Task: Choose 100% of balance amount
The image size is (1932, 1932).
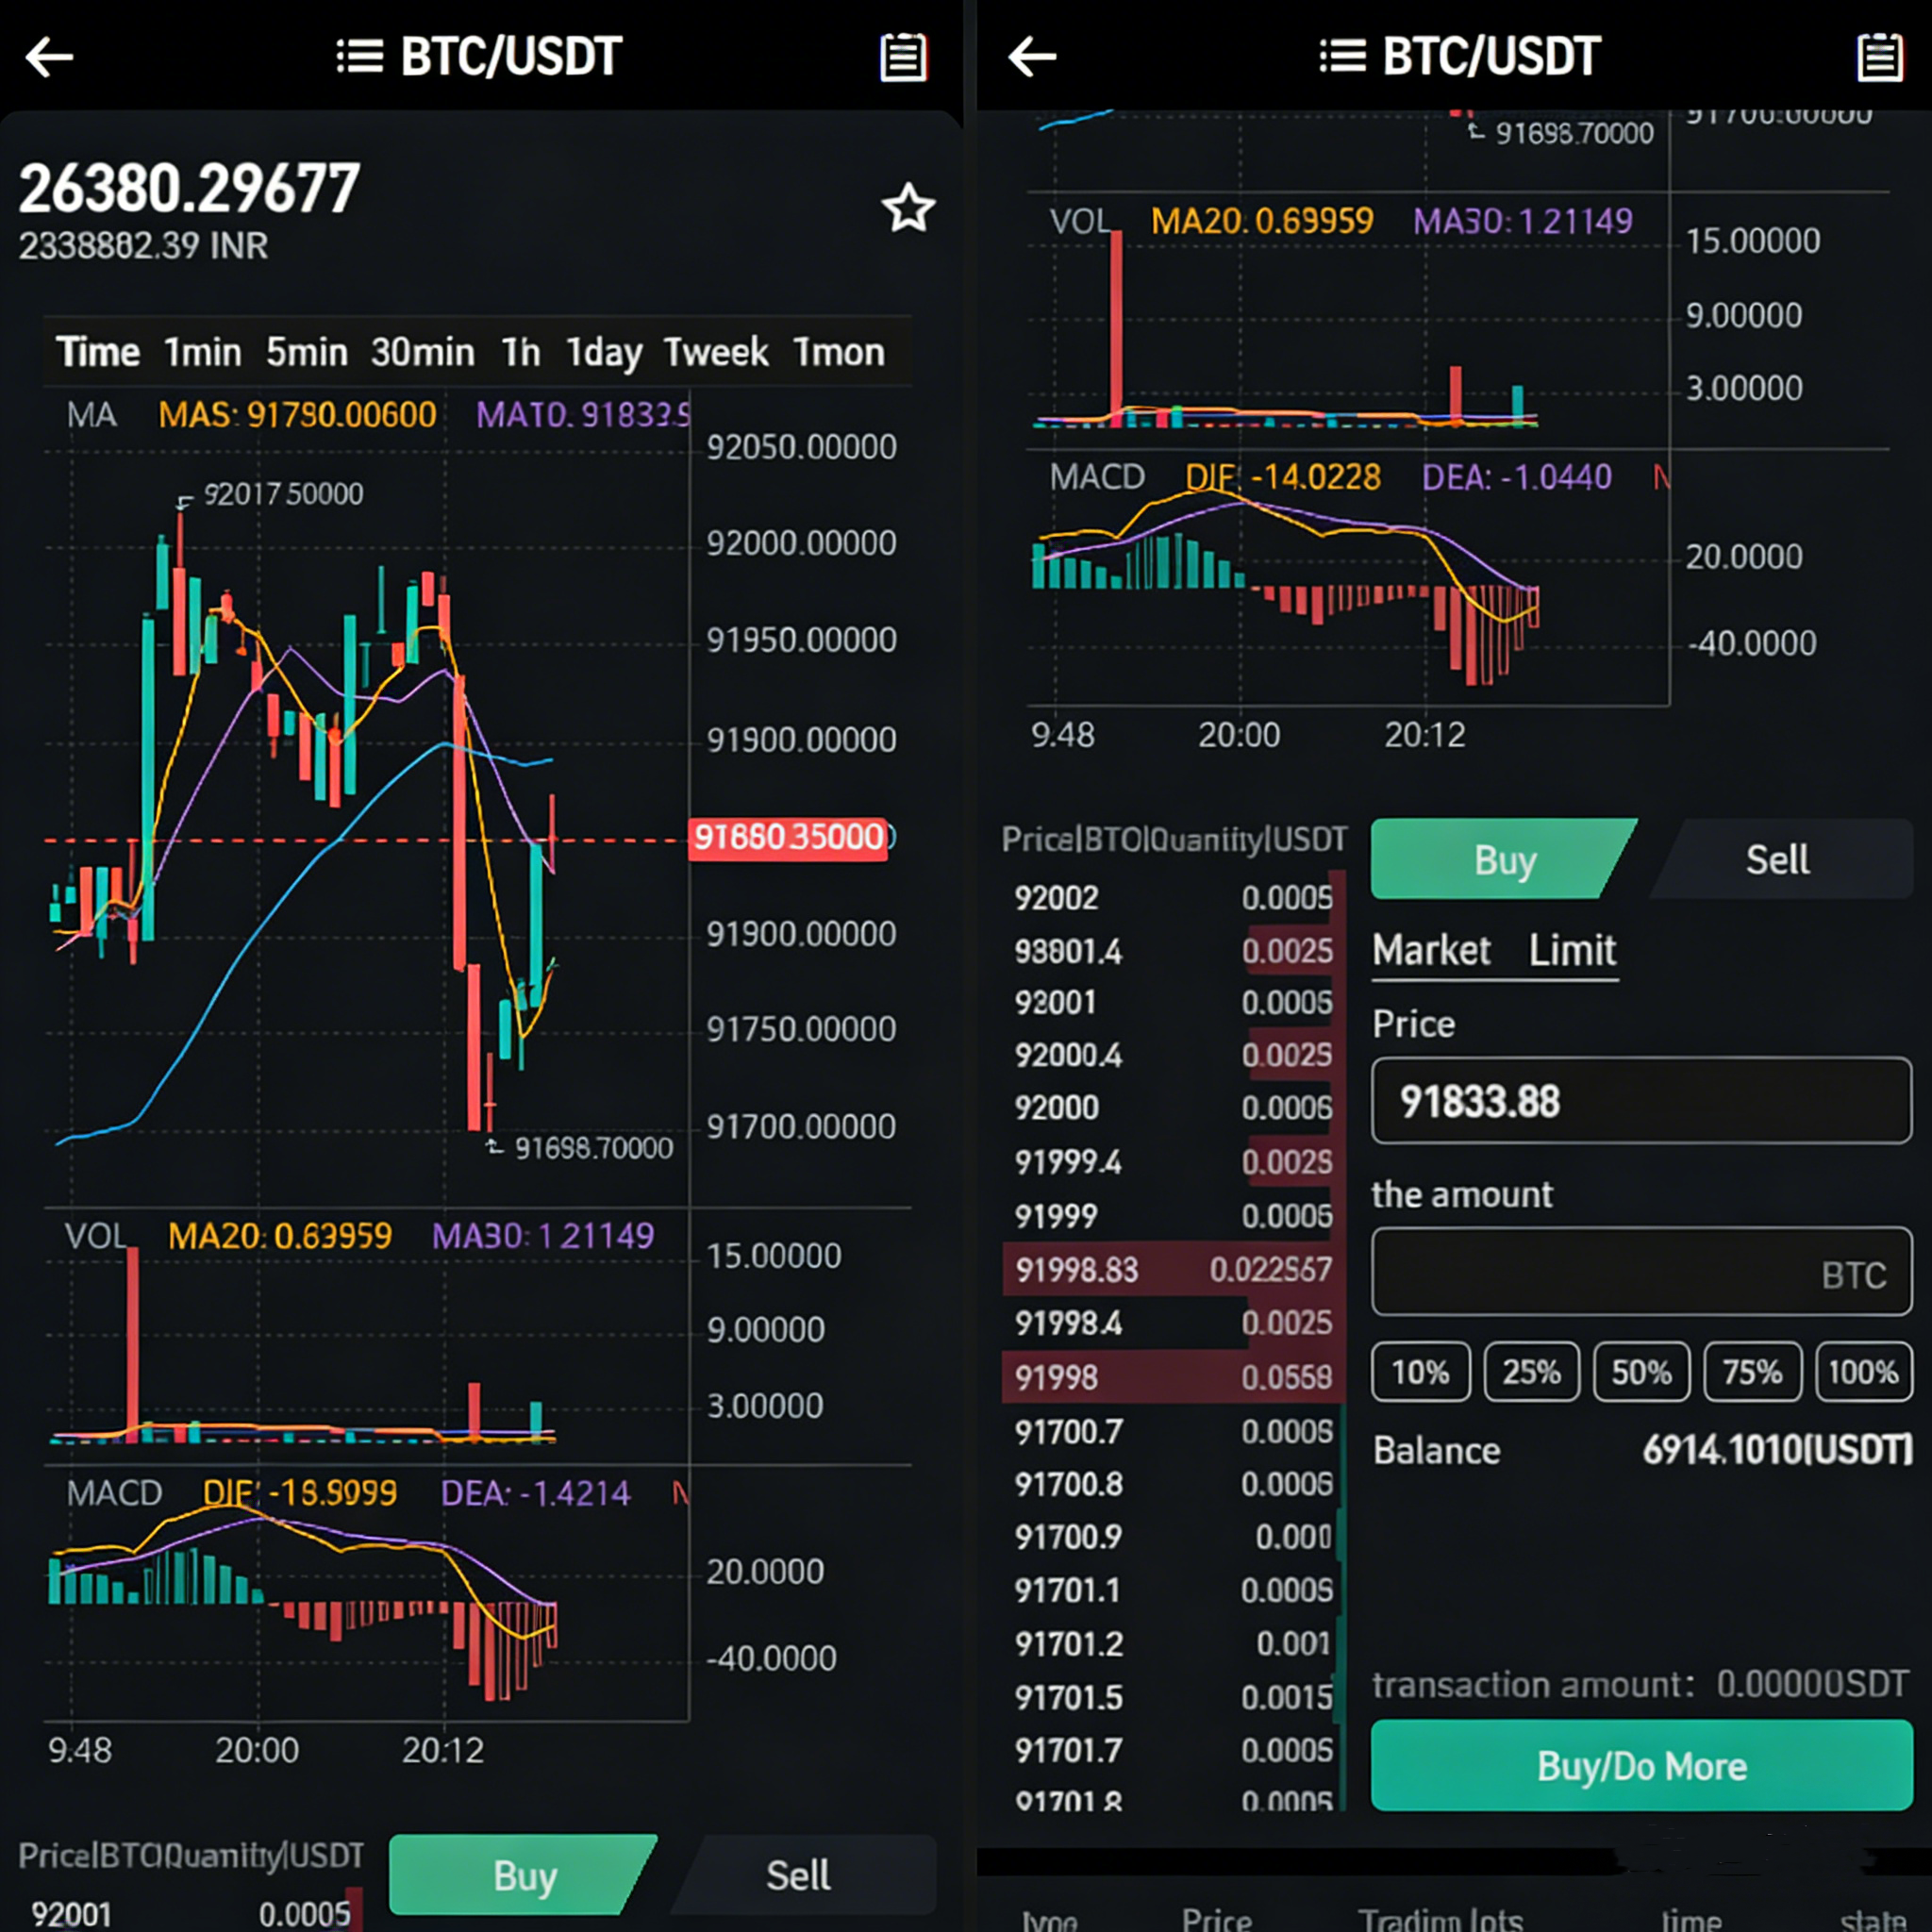Action: [x=1862, y=1372]
